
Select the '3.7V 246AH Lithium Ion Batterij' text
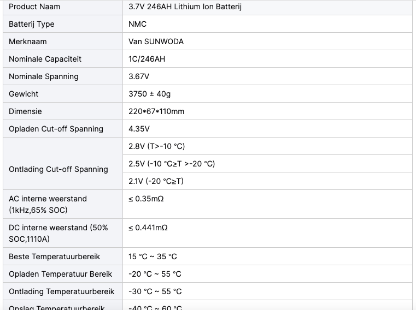point(185,7)
